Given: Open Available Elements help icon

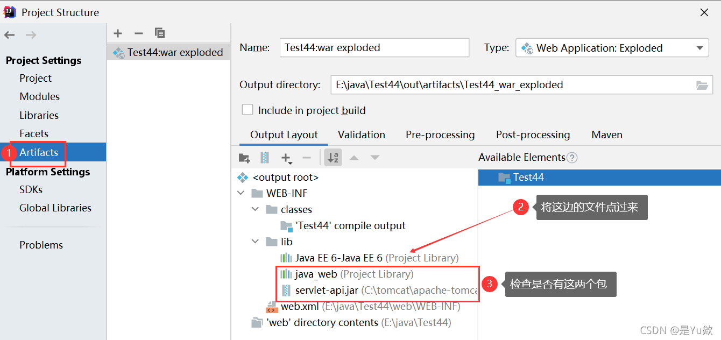Looking at the screenshot, I should tap(572, 158).
